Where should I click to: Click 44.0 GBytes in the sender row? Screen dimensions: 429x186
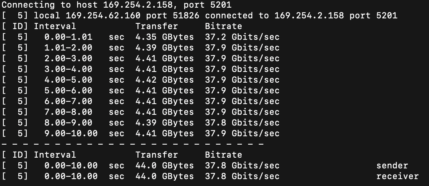coord(164,166)
